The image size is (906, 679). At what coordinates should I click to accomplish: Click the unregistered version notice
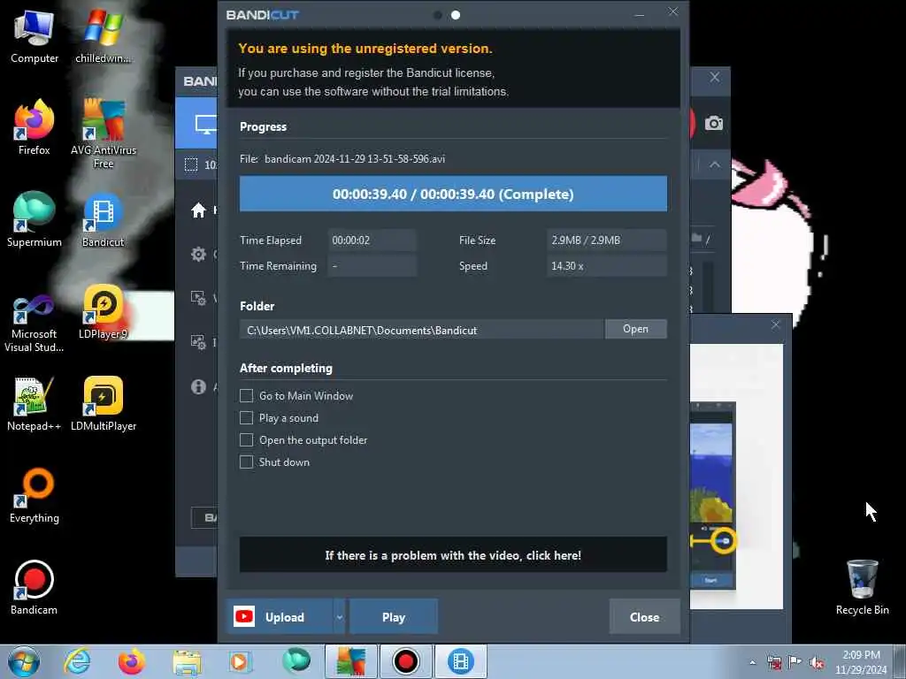(453, 69)
